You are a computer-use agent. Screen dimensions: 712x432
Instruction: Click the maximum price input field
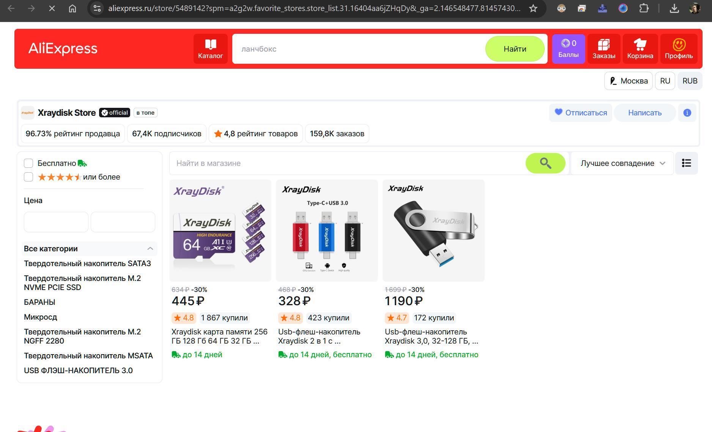123,222
